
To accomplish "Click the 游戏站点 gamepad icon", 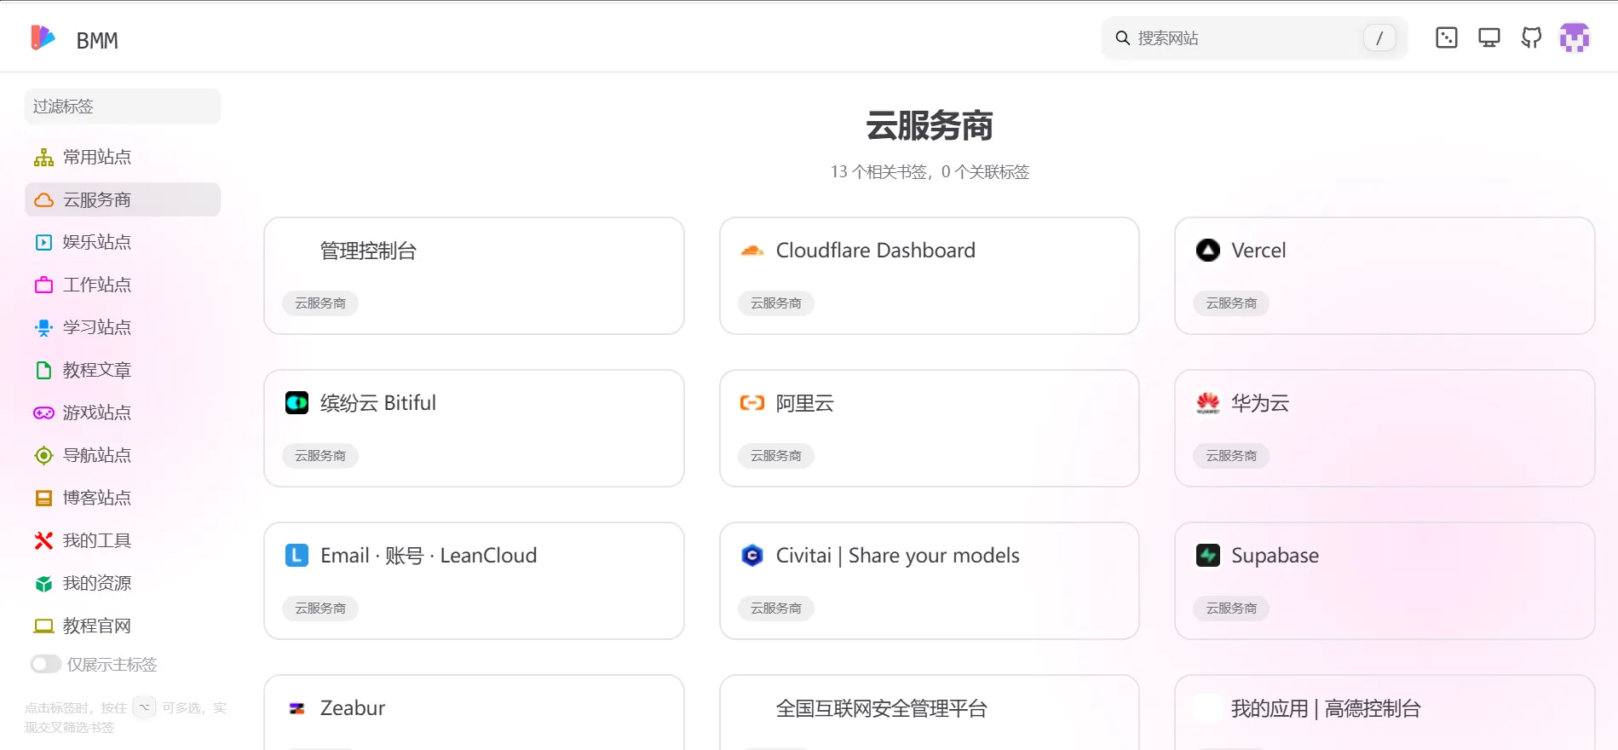I will [x=43, y=412].
